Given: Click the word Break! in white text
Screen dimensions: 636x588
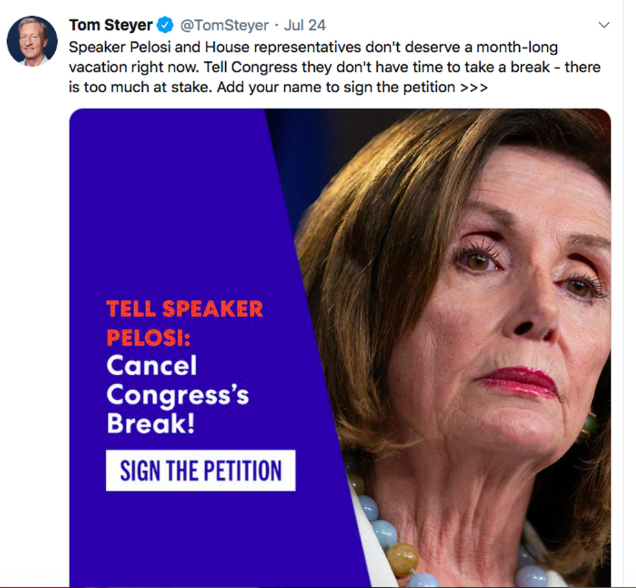Looking at the screenshot, I should [x=151, y=423].
